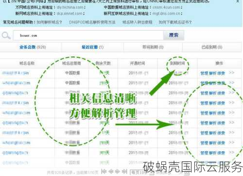Open the cnsm.4cun.com upload link
Screen dimensions: 243x176
tap(166, 7)
